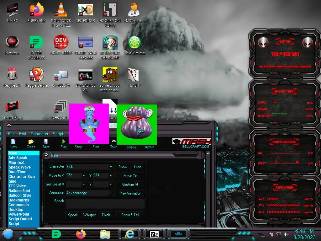Open the Recycle Bin
321x241 pixels.
click(12, 77)
